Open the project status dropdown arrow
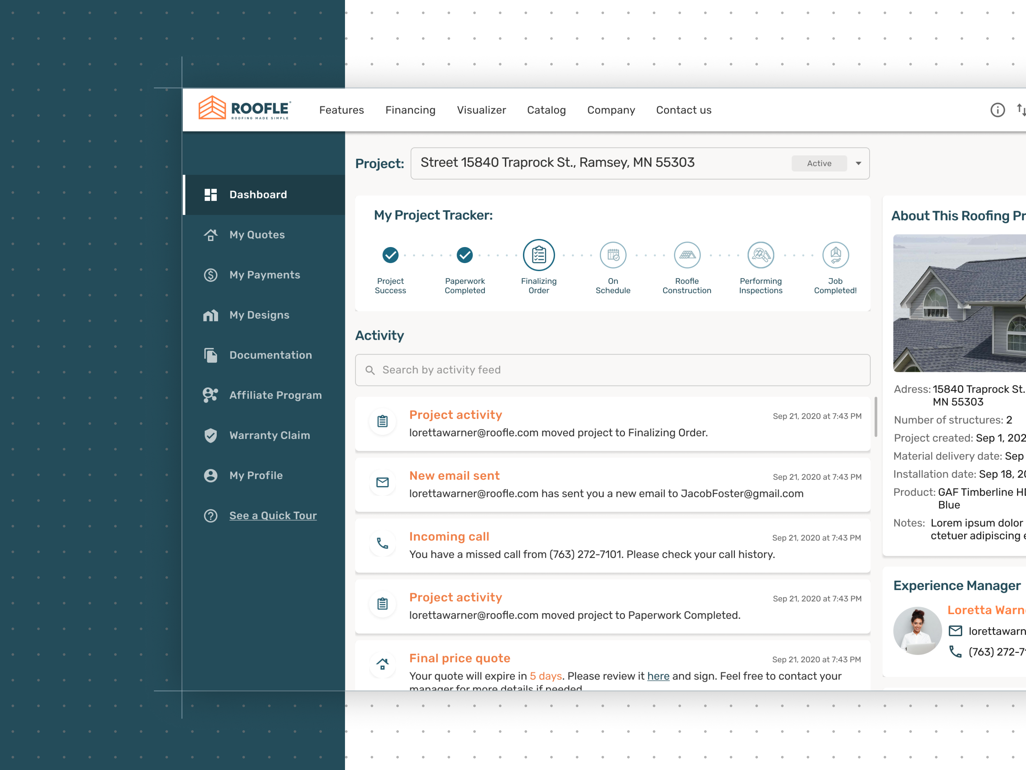This screenshot has height=770, width=1026. point(859,163)
